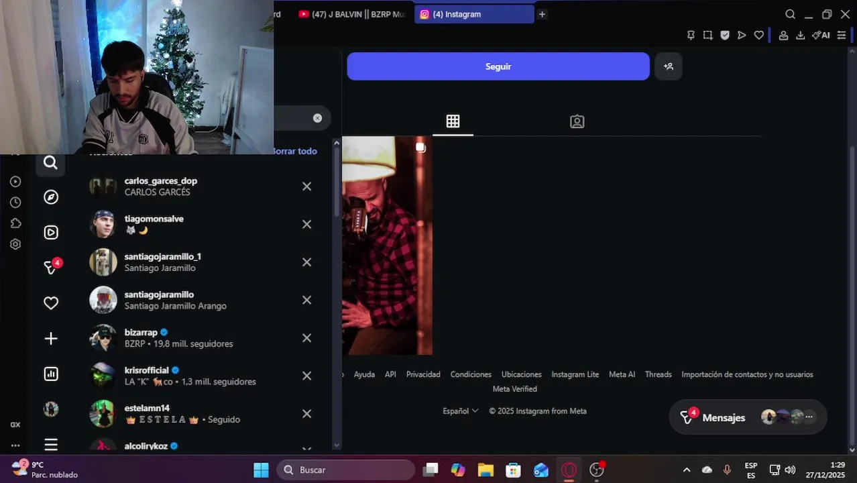Remove bizarrap from recent searches
Image resolution: width=857 pixels, height=483 pixels.
[306, 338]
